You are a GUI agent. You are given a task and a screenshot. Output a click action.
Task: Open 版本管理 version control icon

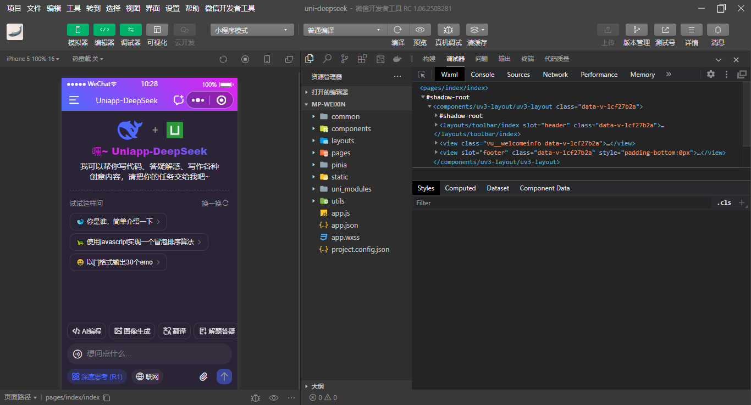[637, 30]
